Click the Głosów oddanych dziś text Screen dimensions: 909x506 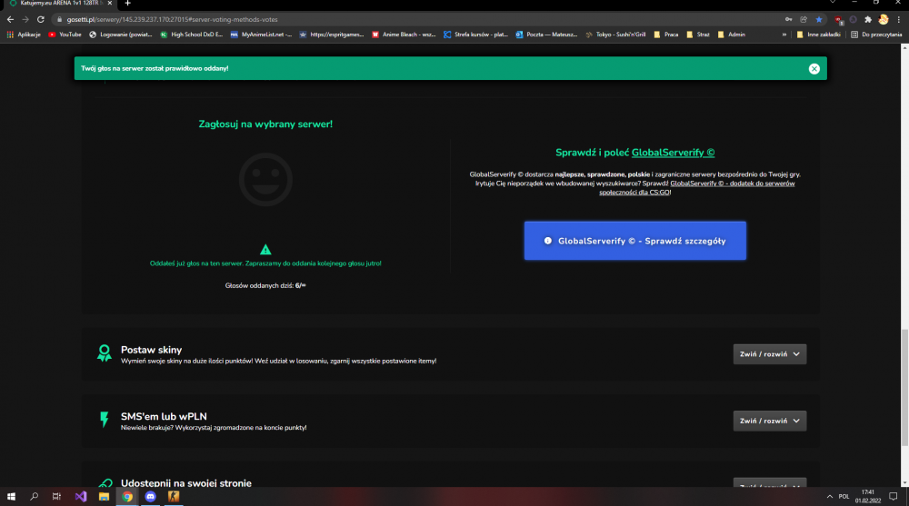point(265,286)
